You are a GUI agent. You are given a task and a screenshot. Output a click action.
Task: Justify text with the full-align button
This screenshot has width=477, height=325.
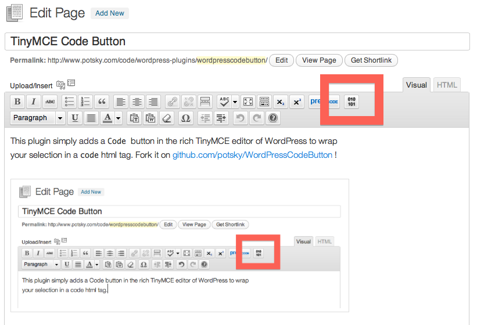91,118
